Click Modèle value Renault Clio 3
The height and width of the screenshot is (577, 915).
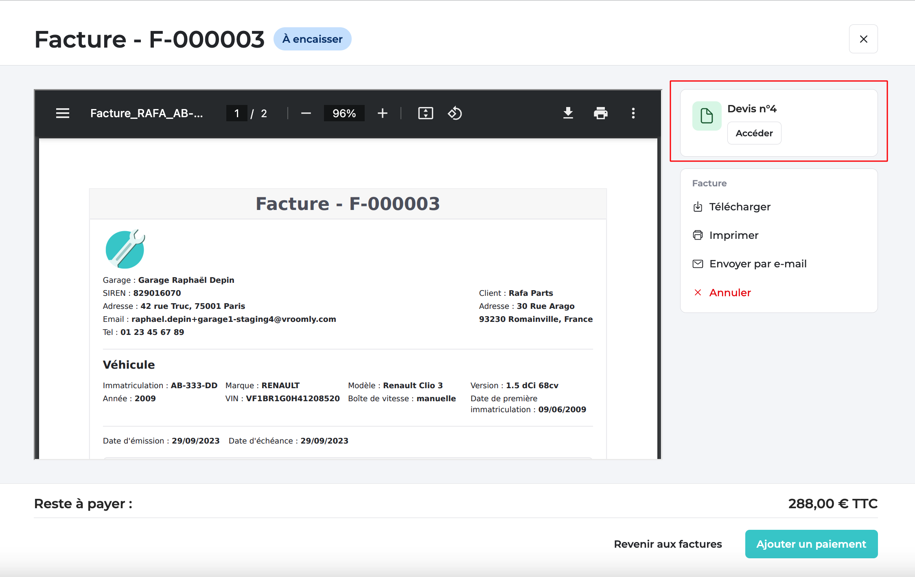[413, 385]
